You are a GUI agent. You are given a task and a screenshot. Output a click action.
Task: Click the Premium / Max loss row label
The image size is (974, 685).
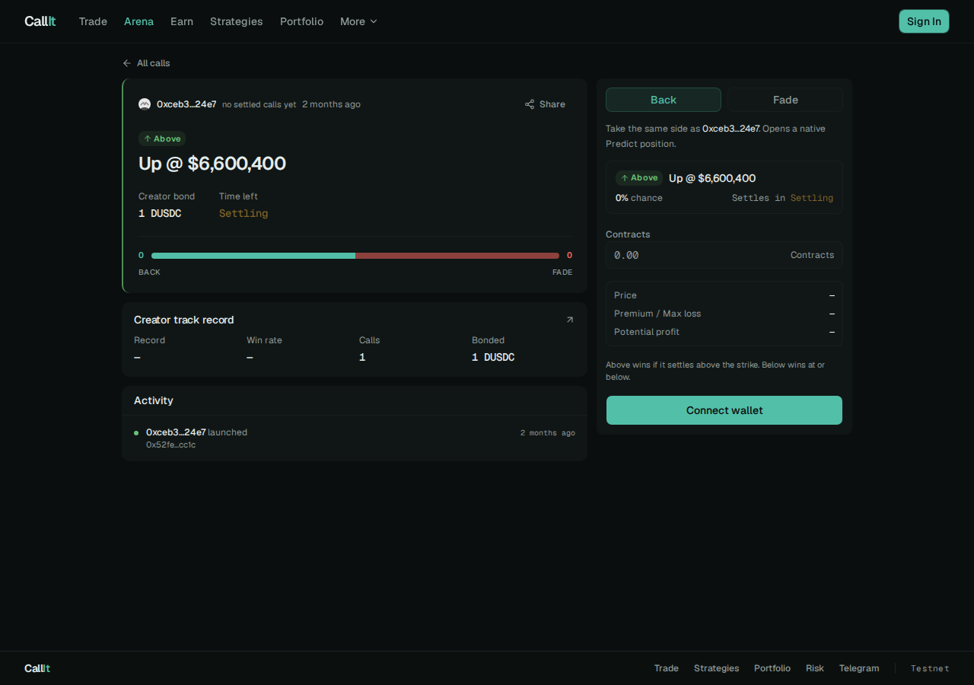click(x=657, y=314)
